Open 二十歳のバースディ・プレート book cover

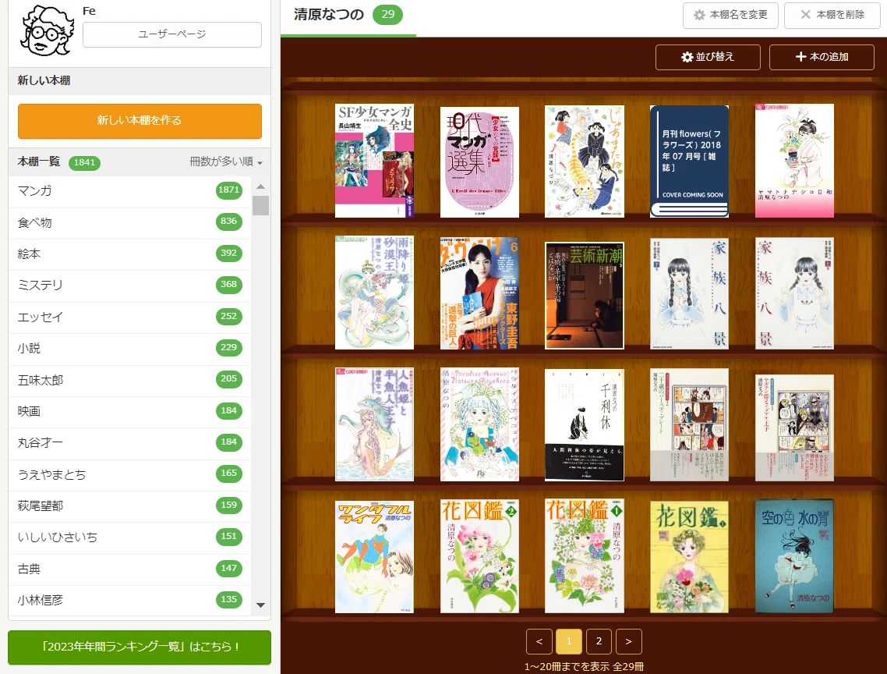point(690,425)
